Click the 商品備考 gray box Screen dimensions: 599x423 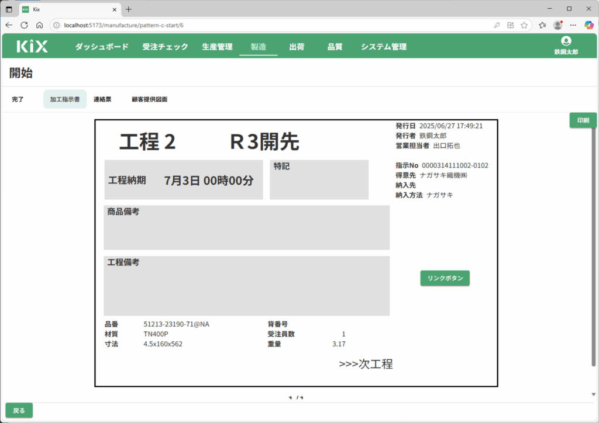coord(247,228)
